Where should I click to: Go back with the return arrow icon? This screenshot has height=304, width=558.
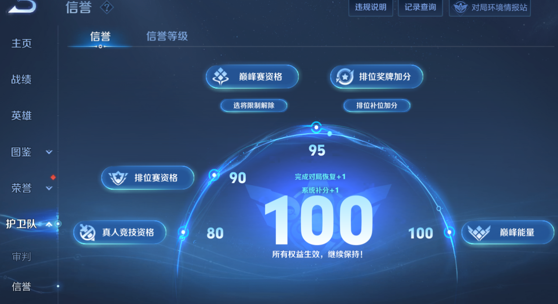[22, 6]
